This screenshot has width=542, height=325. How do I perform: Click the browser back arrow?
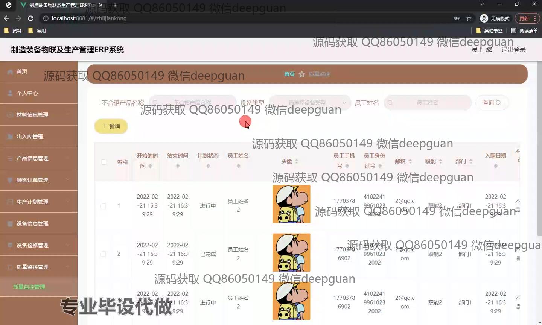tap(6, 18)
